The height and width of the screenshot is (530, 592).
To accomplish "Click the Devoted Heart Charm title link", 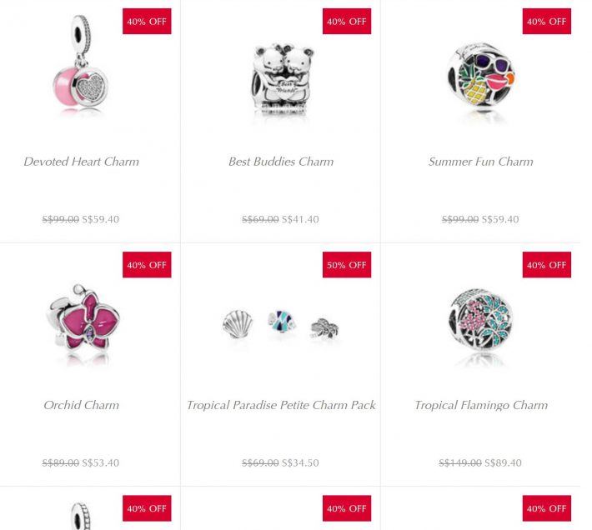I will (81, 162).
